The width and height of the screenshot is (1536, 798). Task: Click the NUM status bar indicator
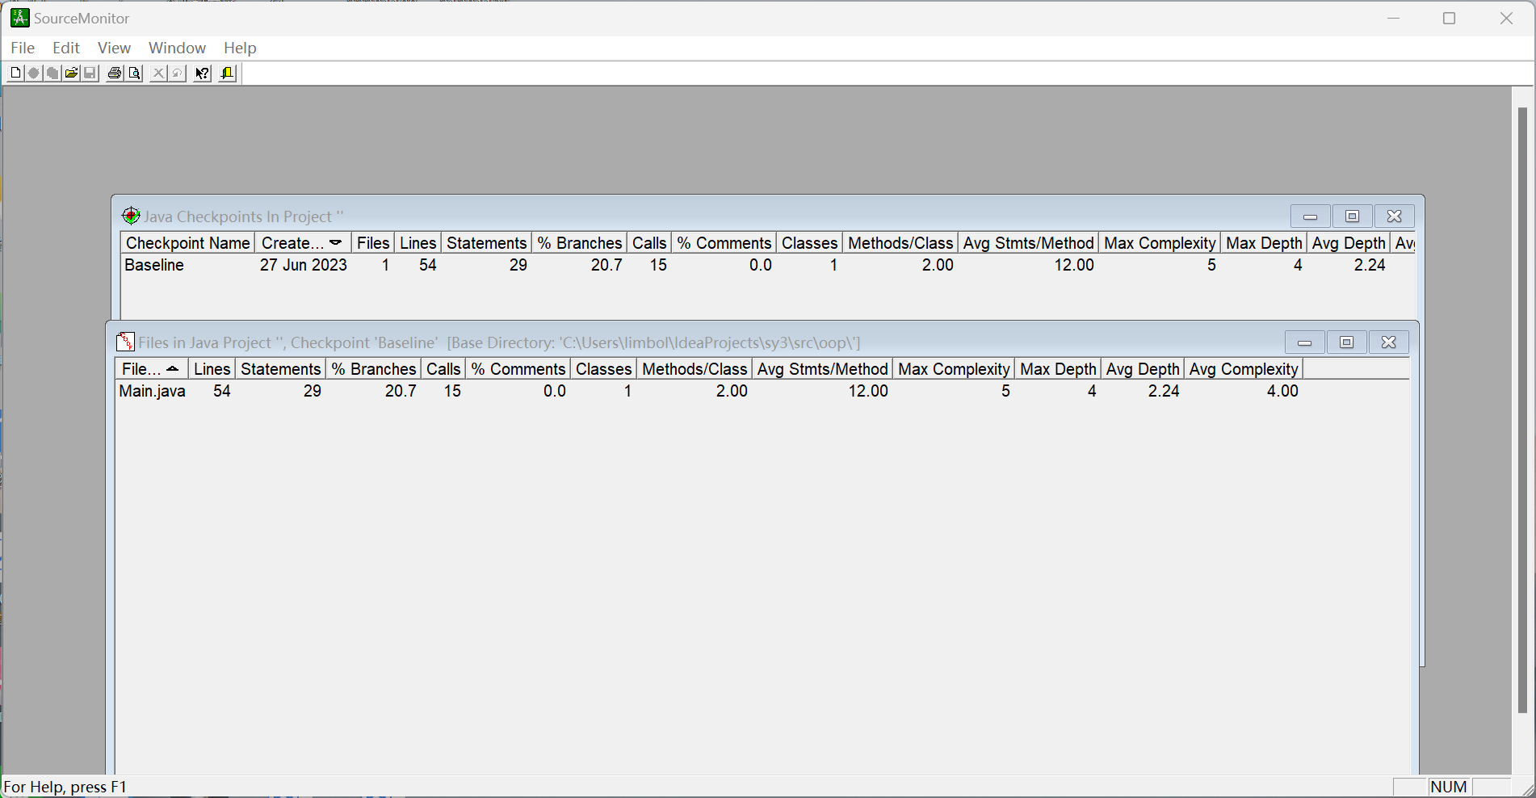coord(1449,787)
